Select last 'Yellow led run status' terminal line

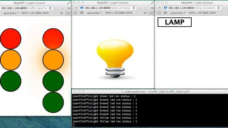105,122
